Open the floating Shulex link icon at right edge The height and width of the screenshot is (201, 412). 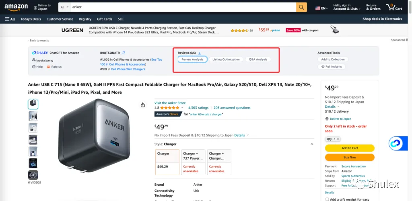tap(396, 144)
